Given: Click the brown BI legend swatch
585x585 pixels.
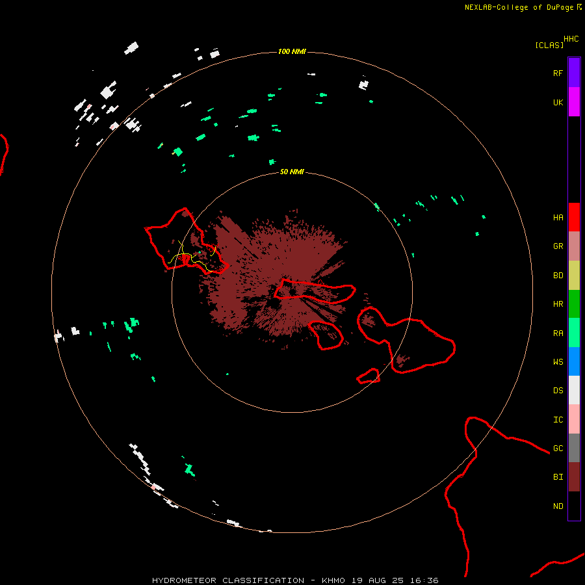Looking at the screenshot, I should 574,477.
